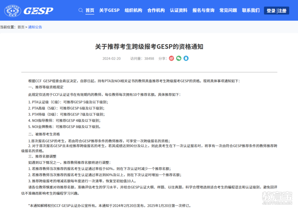Click the title 关于推荐考生跨级报考GESP的资格通知
The width and height of the screenshot is (298, 211).
coord(149,47)
